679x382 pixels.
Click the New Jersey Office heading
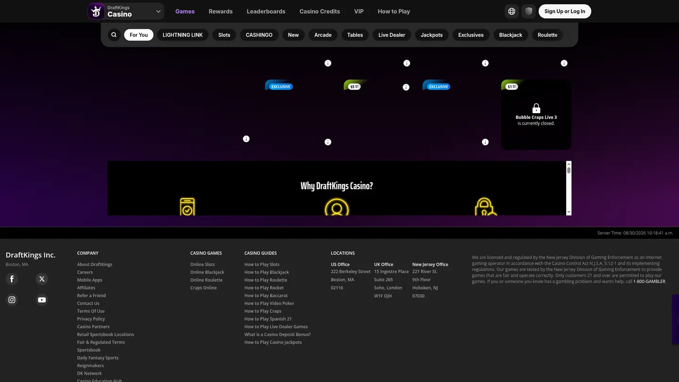430,265
